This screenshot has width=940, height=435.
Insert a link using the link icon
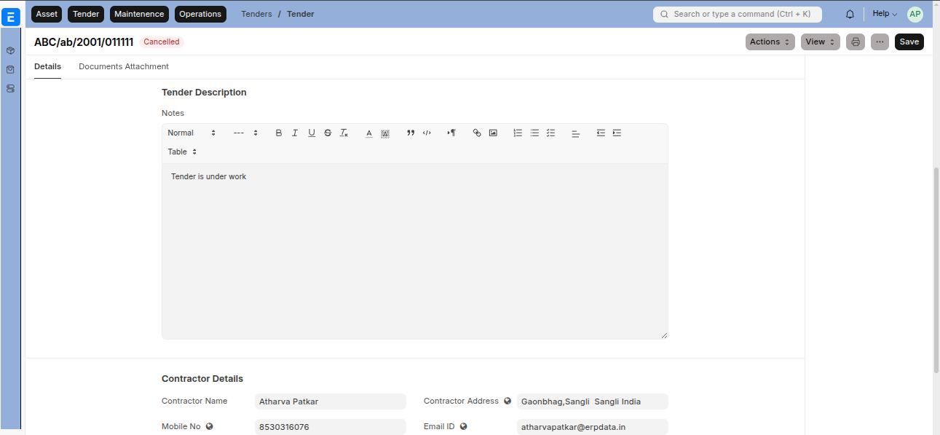[x=477, y=133]
